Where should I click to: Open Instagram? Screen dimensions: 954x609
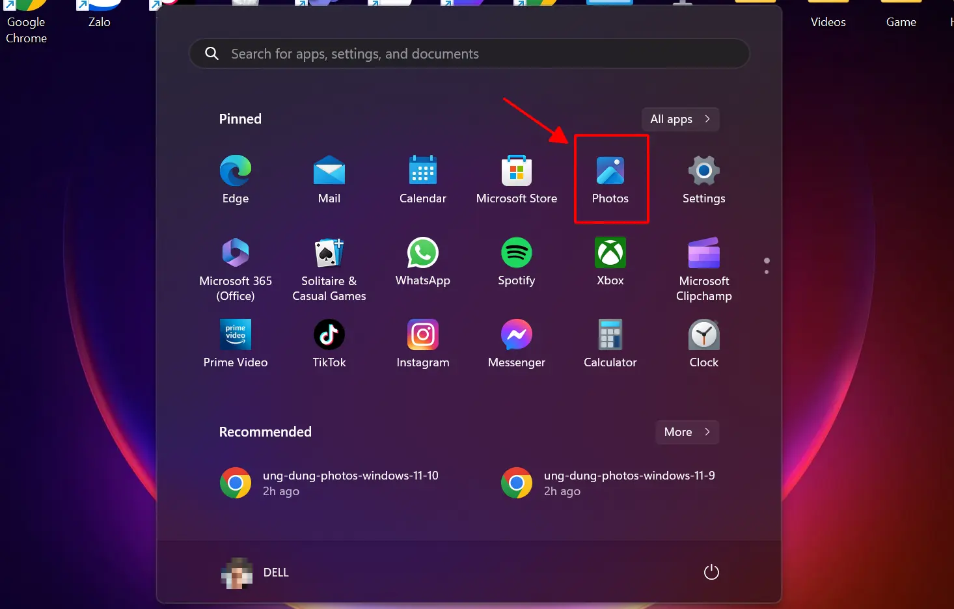click(x=423, y=345)
